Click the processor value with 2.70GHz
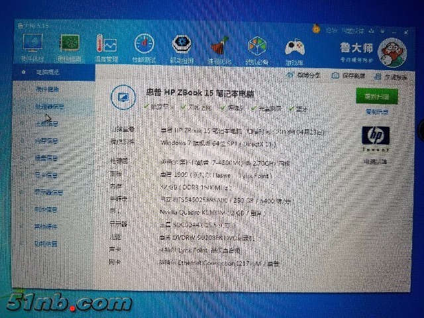Image resolution: width=424 pixels, height=318 pixels. (225, 163)
